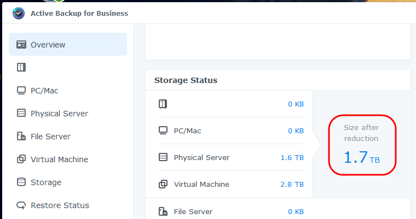
Task: Click the 1.7 TB size after reduction
Action: [x=362, y=157]
